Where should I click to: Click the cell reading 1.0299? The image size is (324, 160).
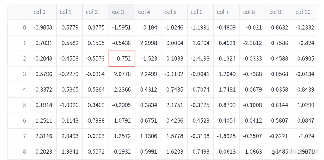(305, 105)
